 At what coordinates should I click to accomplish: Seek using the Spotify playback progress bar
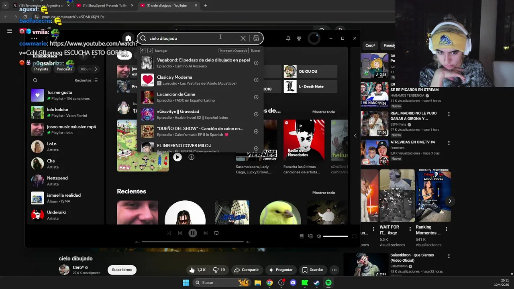point(193,242)
